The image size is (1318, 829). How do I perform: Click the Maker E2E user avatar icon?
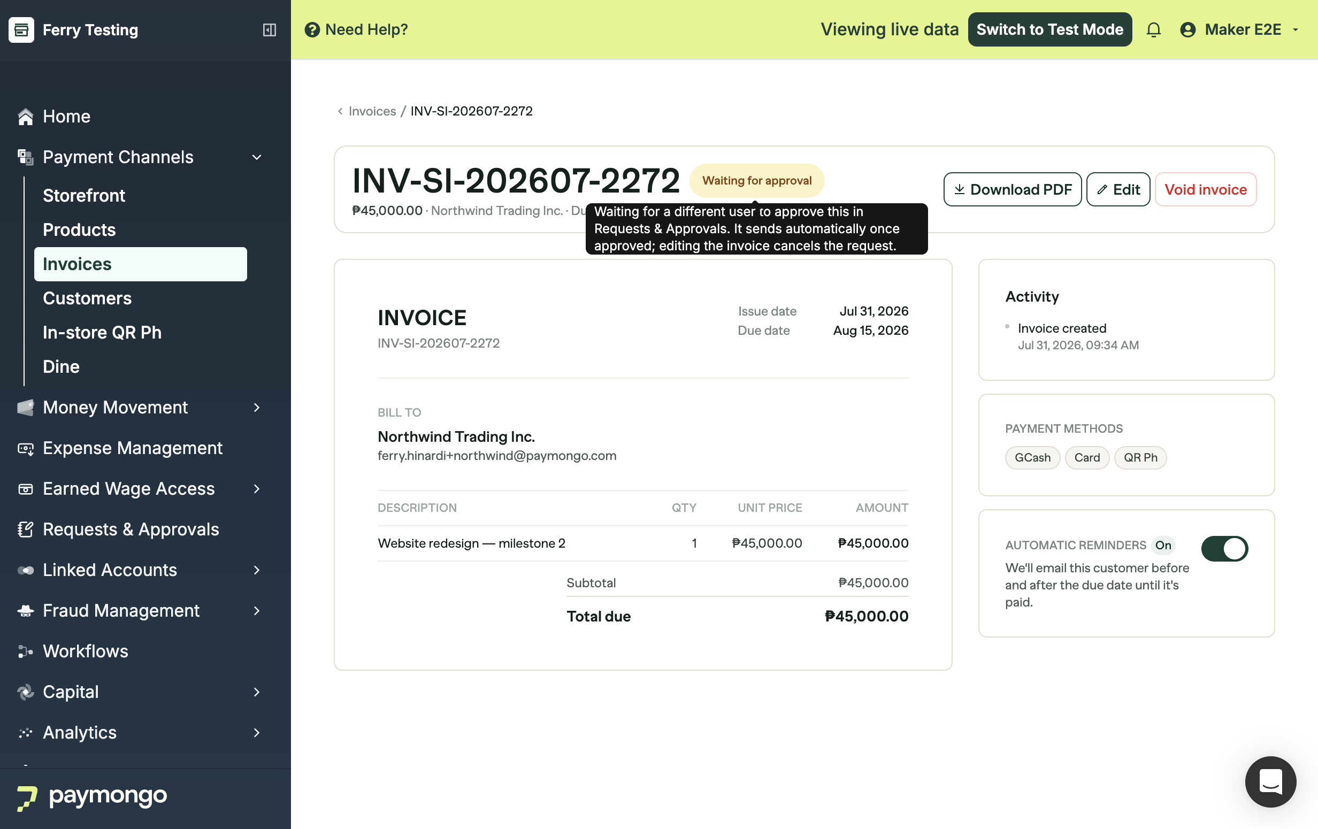[1187, 29]
